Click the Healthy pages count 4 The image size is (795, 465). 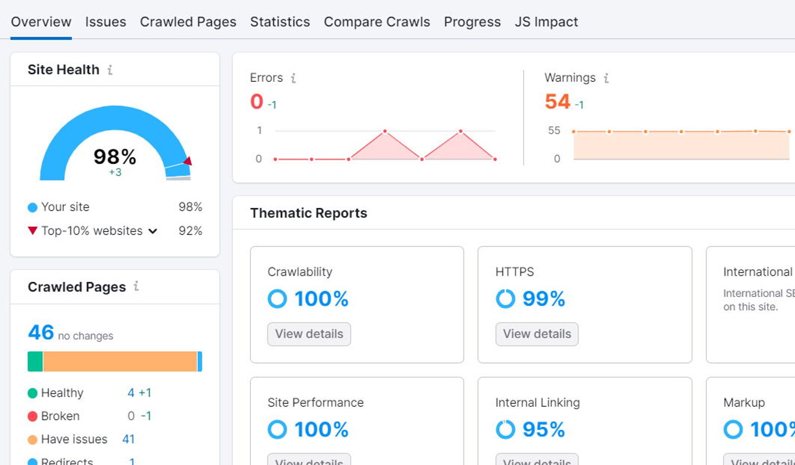click(131, 393)
